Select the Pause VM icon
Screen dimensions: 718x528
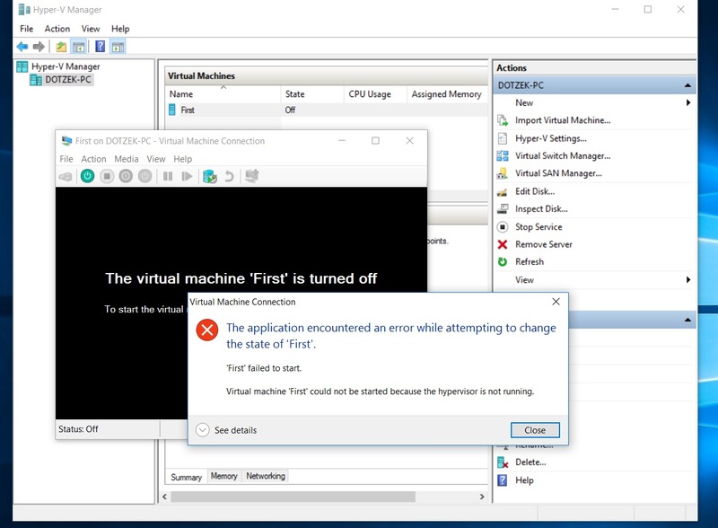pos(169,176)
